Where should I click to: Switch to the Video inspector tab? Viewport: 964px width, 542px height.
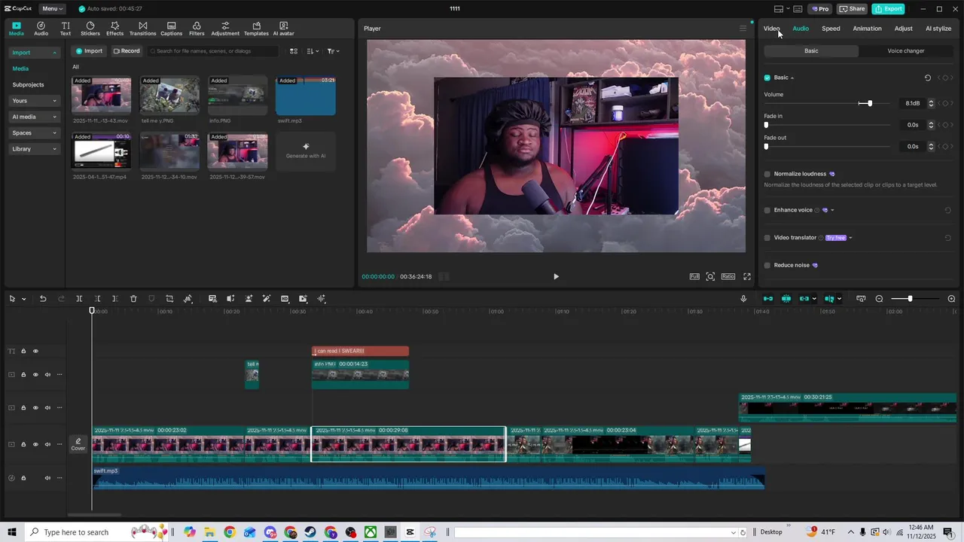pos(771,29)
